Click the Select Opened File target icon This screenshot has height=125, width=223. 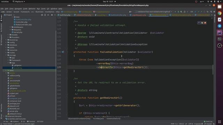pyautogui.click(x=42, y=15)
